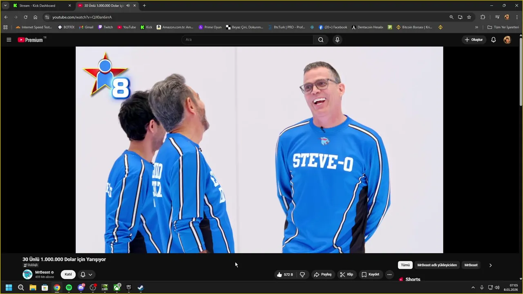The width and height of the screenshot is (523, 294).
Task: Share the video using Paylaş
Action: 322,274
